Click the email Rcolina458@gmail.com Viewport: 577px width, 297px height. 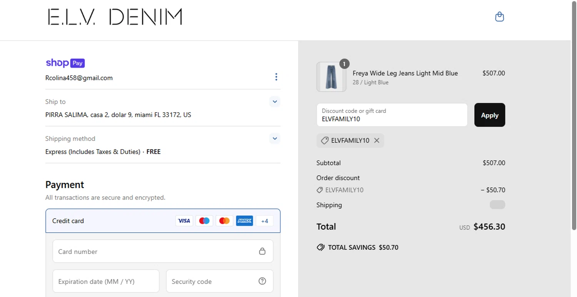[x=79, y=78]
